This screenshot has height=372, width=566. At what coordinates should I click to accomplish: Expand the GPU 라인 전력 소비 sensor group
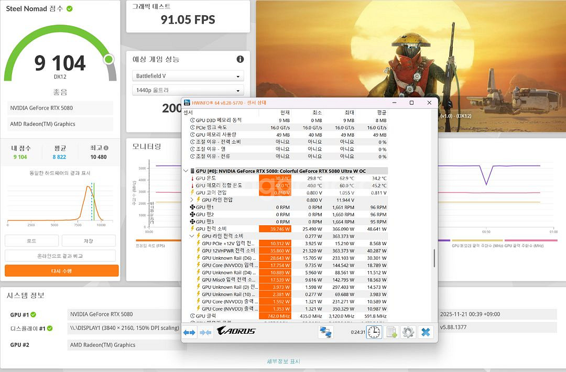tap(191, 236)
